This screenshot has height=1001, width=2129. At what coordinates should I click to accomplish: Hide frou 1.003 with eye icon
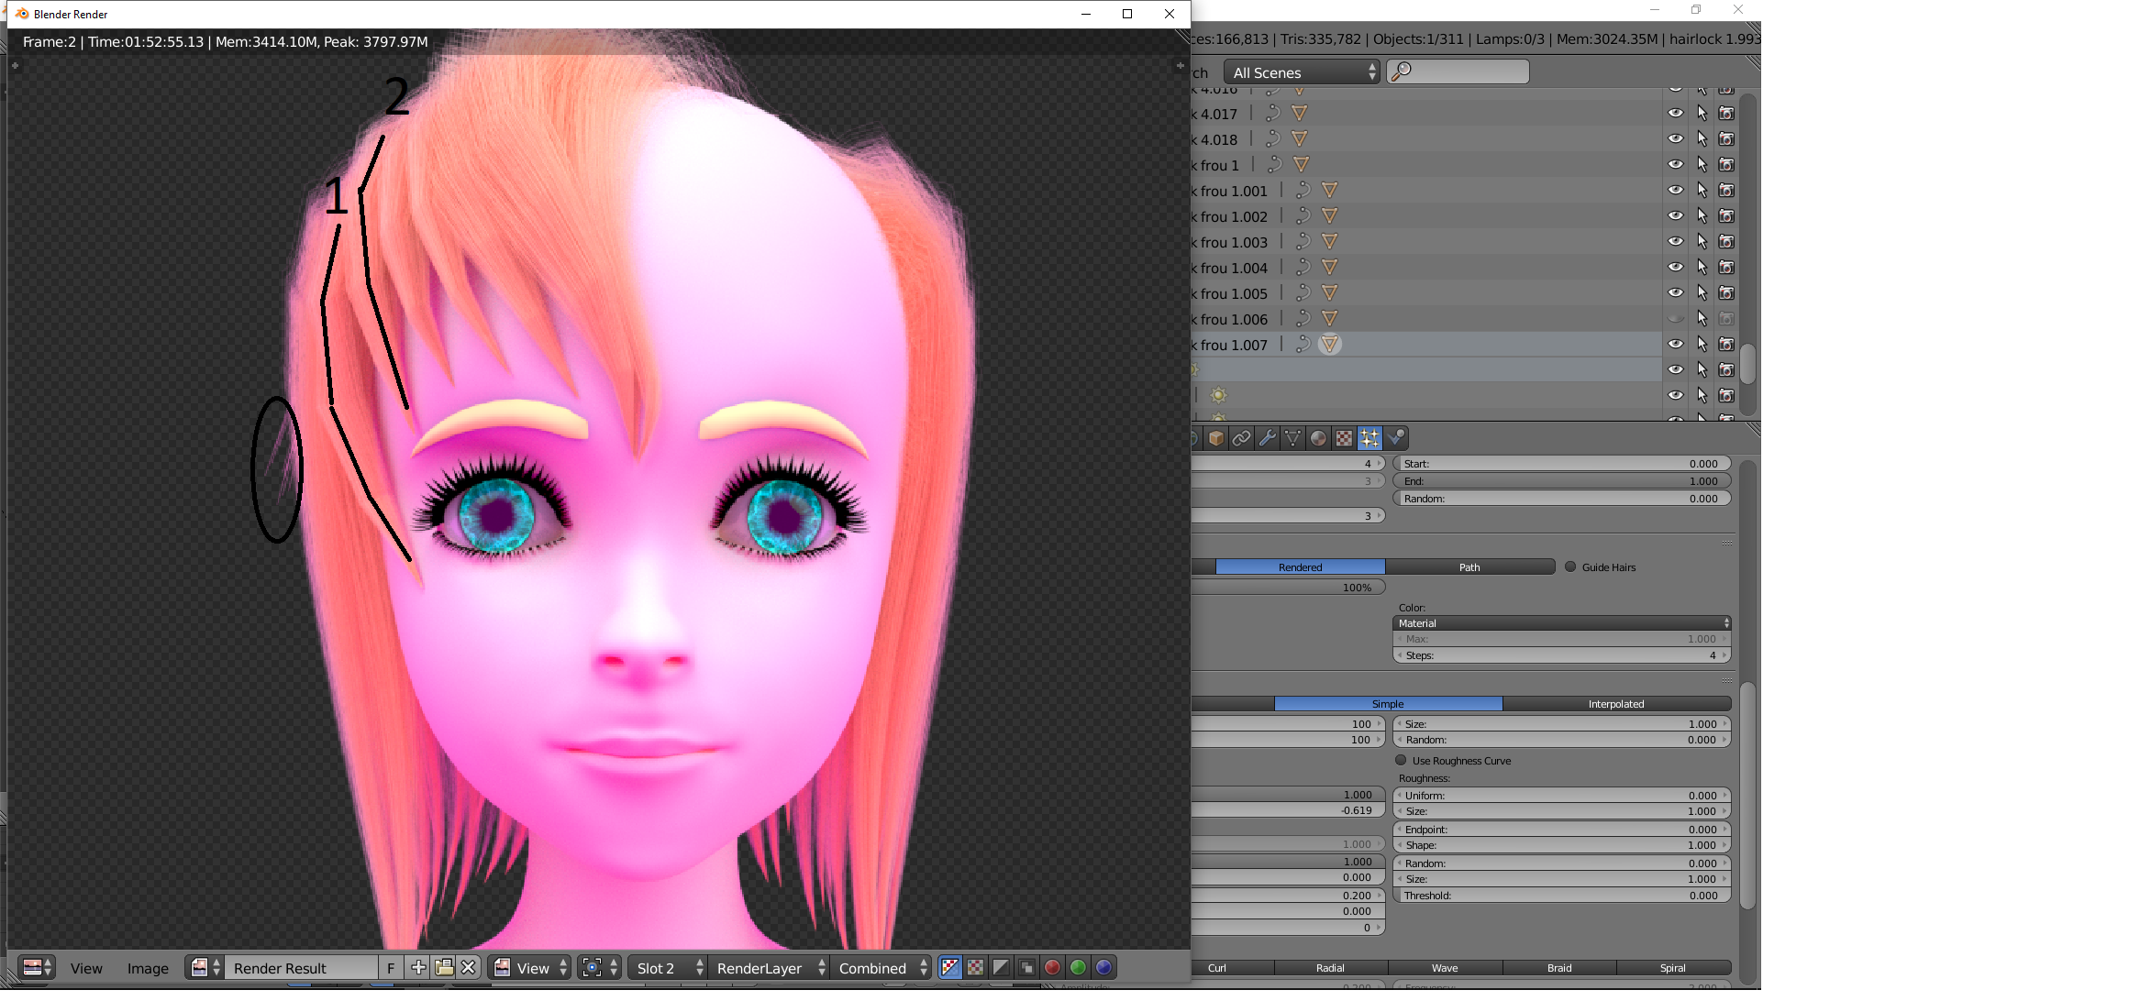point(1675,242)
